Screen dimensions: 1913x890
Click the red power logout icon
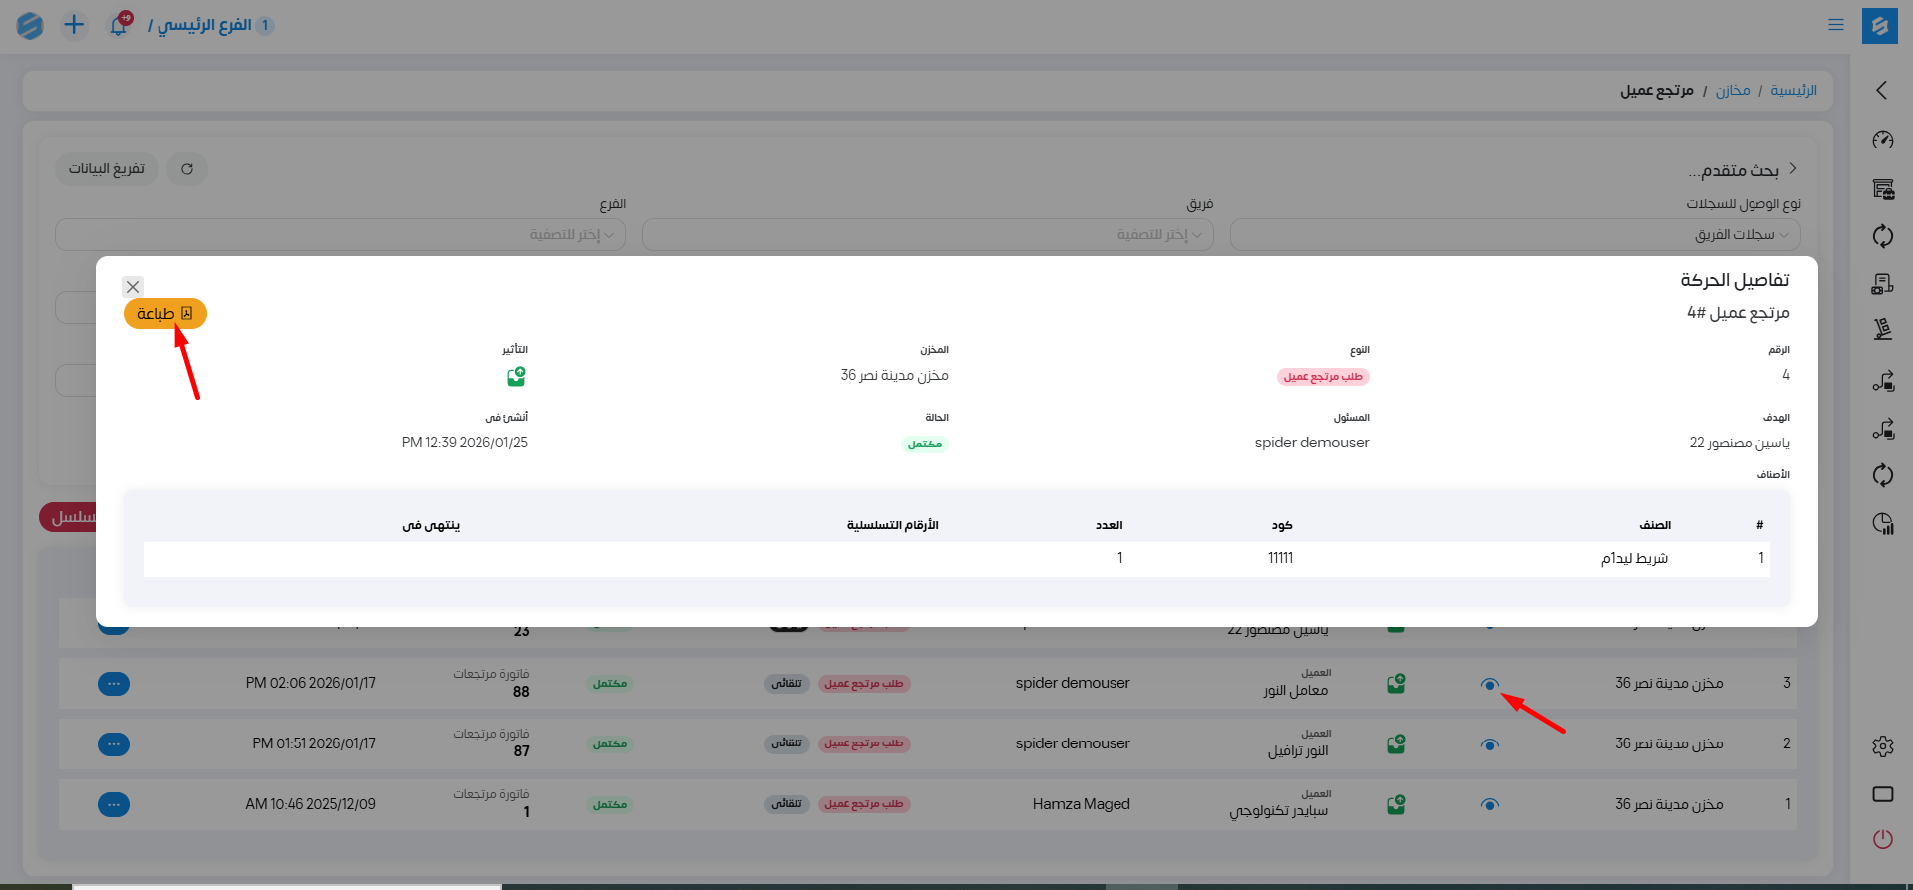pos(1882,839)
